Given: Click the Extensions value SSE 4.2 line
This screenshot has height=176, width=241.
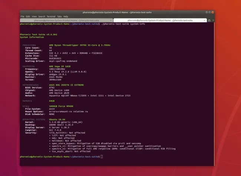Looking at the screenshot, I should pos(76,53).
